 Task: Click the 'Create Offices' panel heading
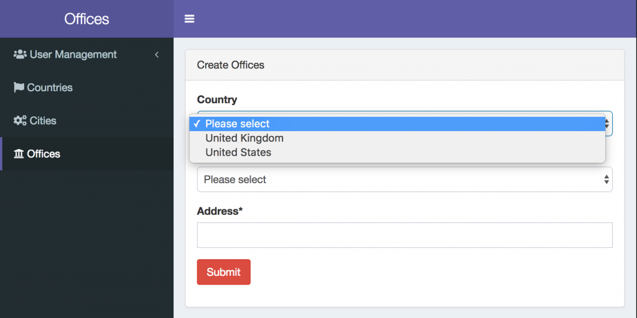(230, 65)
